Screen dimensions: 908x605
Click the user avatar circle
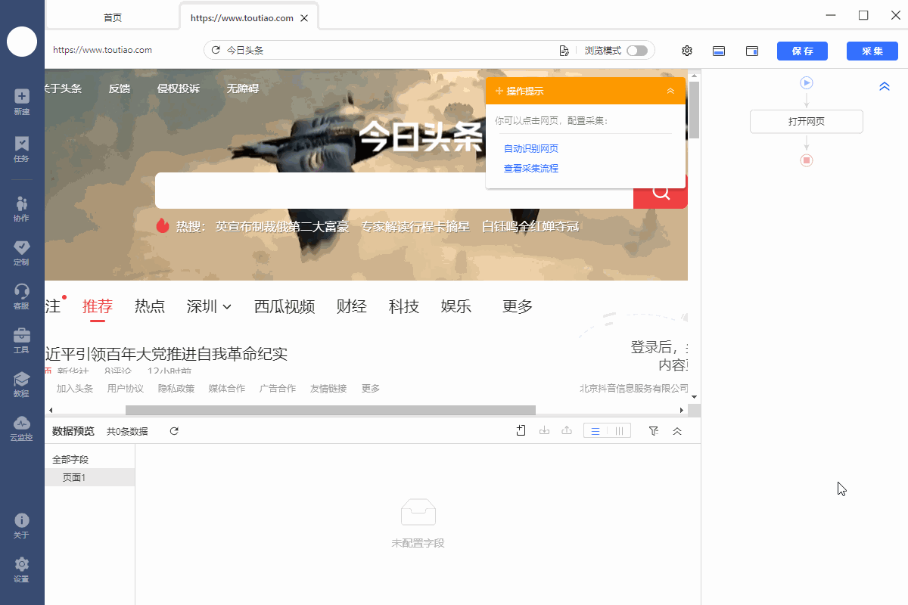click(22, 42)
